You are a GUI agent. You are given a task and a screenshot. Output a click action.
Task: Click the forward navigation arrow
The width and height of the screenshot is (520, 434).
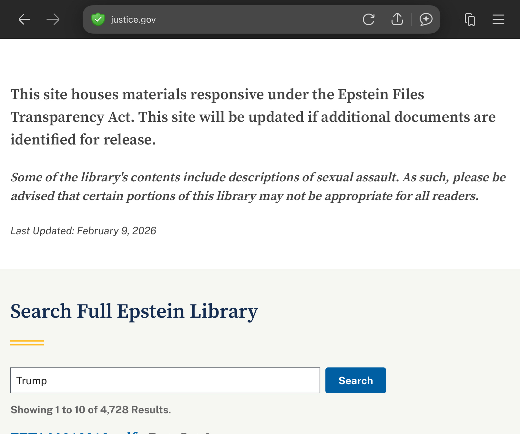click(x=53, y=19)
